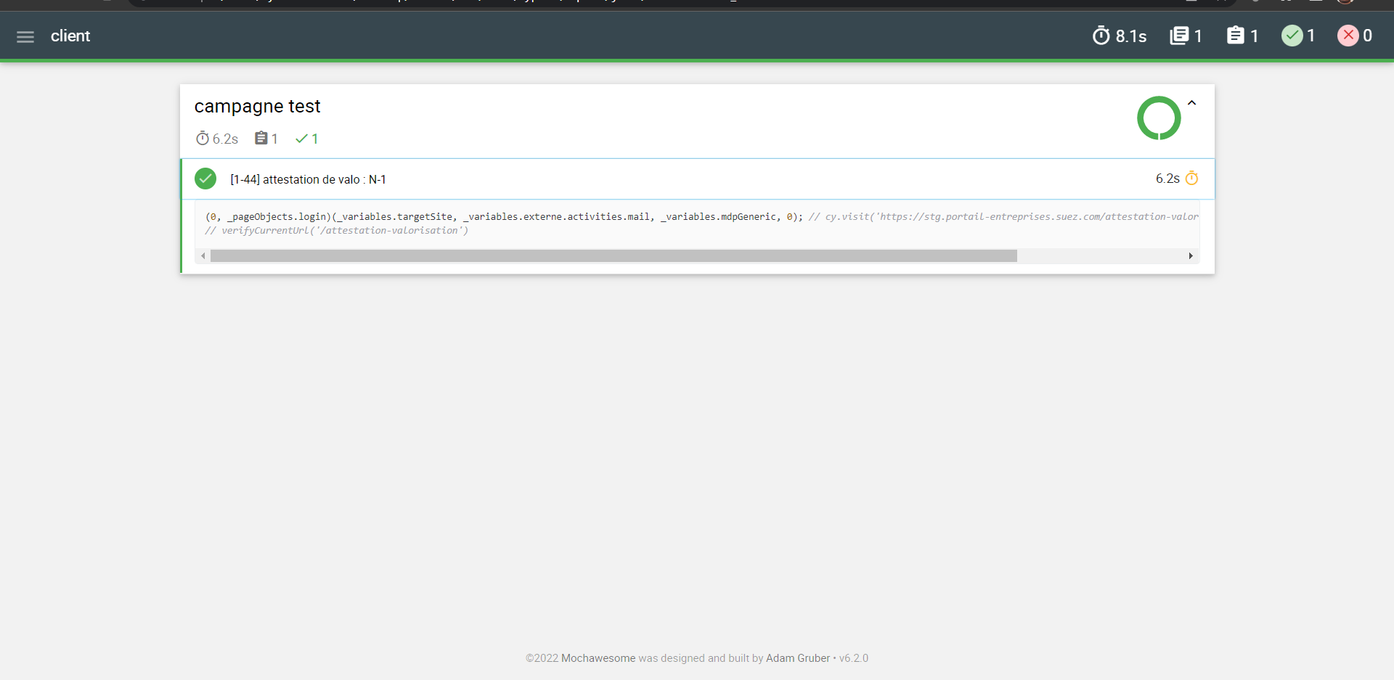
Task: Click the right arrow of the code block scrollbar
Action: 1191,255
